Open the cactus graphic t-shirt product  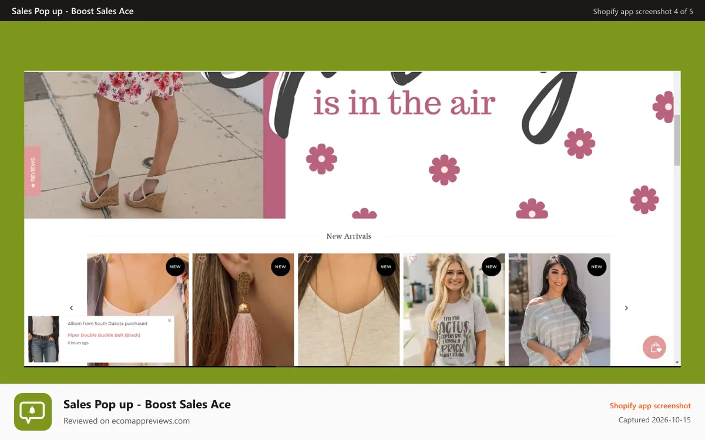point(454,310)
